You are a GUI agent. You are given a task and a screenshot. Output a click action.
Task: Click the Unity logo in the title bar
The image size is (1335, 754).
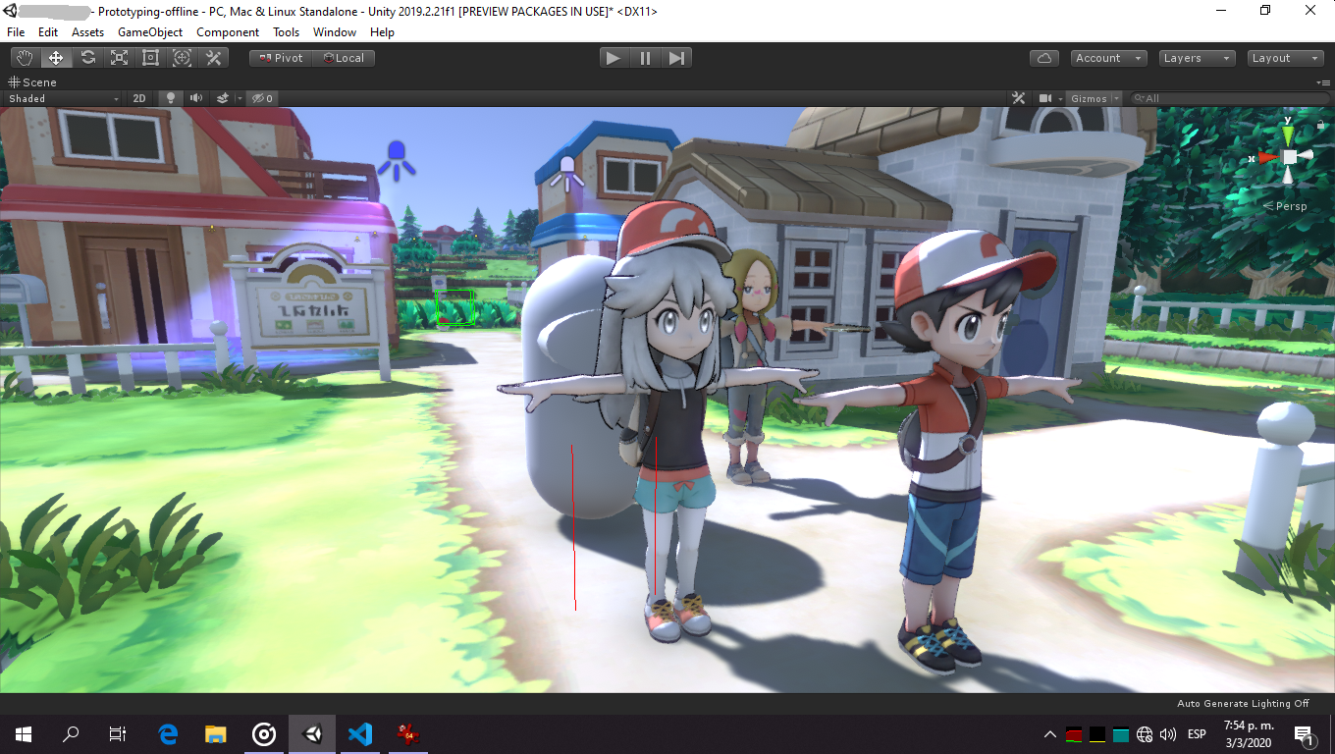[x=12, y=12]
